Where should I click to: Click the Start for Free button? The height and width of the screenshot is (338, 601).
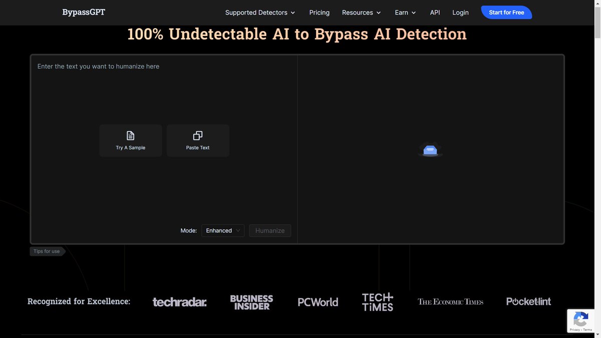pyautogui.click(x=506, y=13)
